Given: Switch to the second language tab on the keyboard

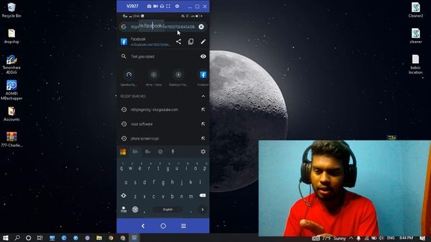Looking at the screenshot, I should 147,151.
